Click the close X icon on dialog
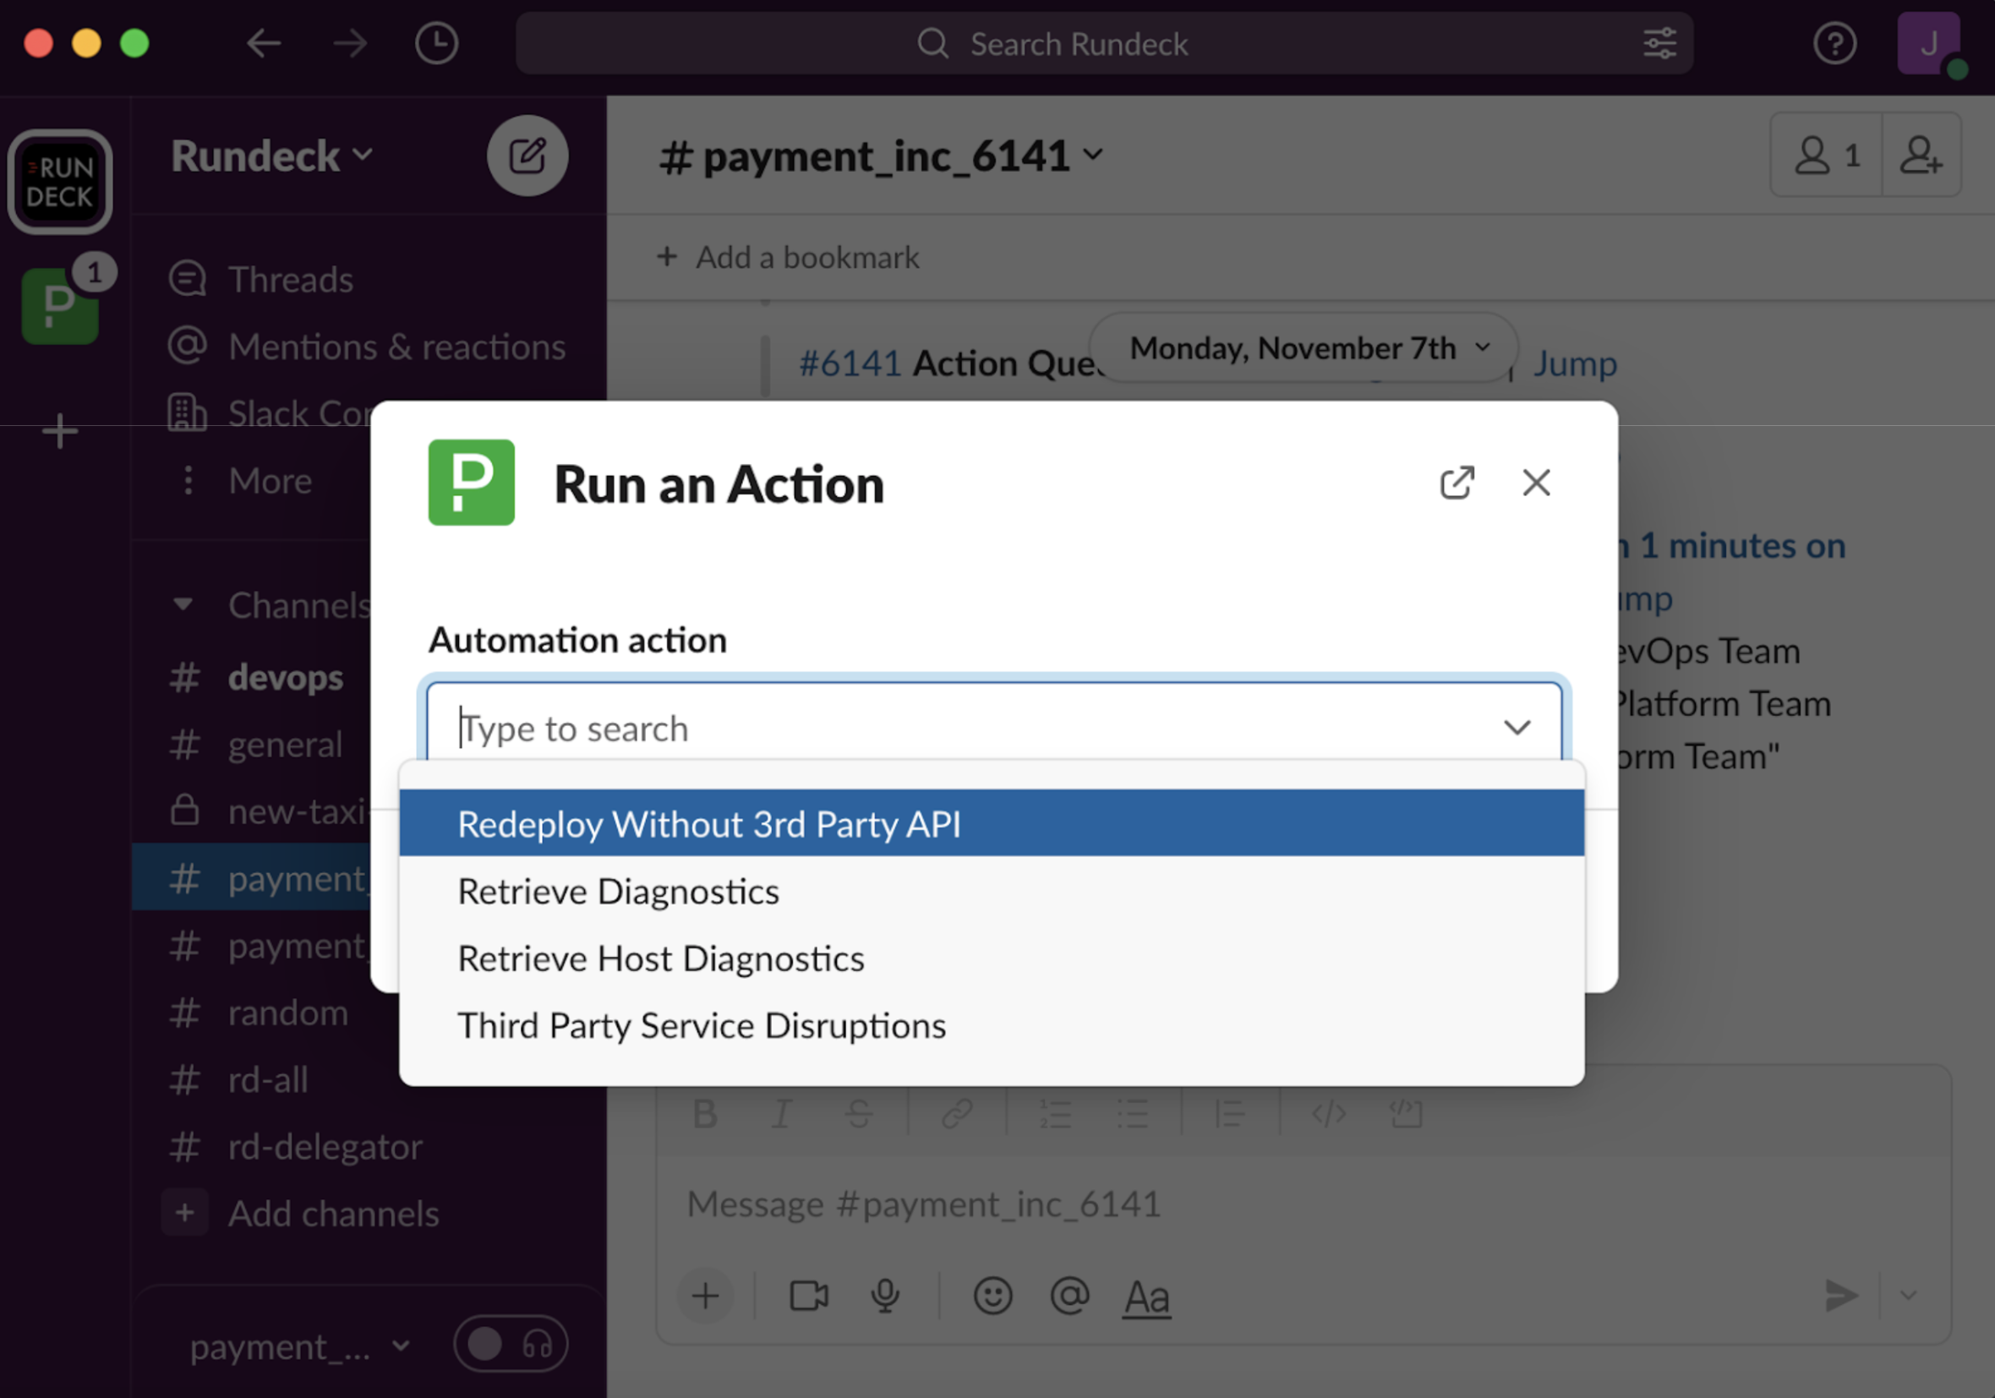 pos(1536,482)
